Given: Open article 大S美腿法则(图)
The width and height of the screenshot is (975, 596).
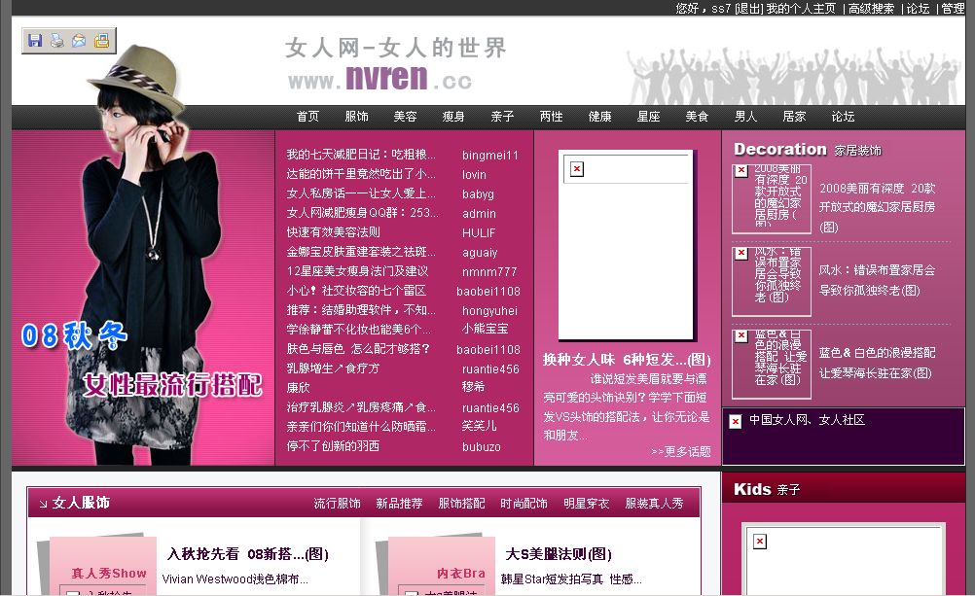Looking at the screenshot, I should [x=559, y=554].
